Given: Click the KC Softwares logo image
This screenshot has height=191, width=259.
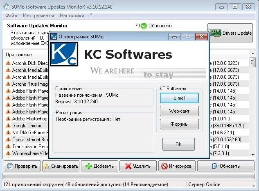Looking at the screenshot, I should [x=64, y=54].
